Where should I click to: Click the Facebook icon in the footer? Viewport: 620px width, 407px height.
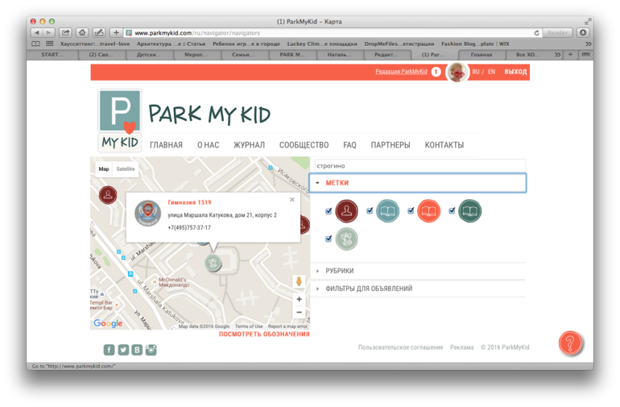[109, 350]
